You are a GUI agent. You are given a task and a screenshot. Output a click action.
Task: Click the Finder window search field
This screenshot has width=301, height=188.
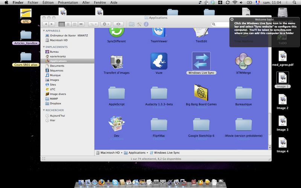point(220,24)
